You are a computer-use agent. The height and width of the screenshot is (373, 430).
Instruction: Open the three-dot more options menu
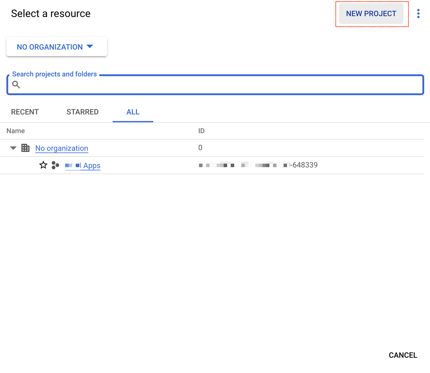[x=418, y=13]
